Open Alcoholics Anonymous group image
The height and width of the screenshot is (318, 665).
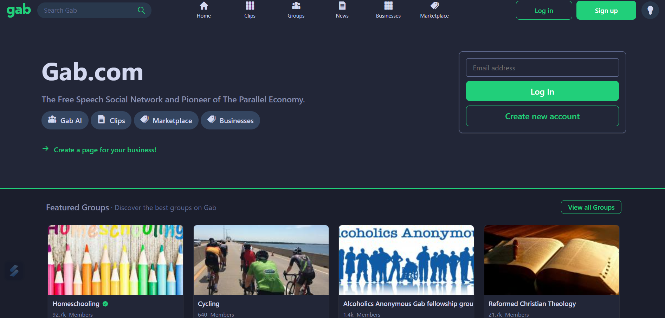tap(406, 260)
